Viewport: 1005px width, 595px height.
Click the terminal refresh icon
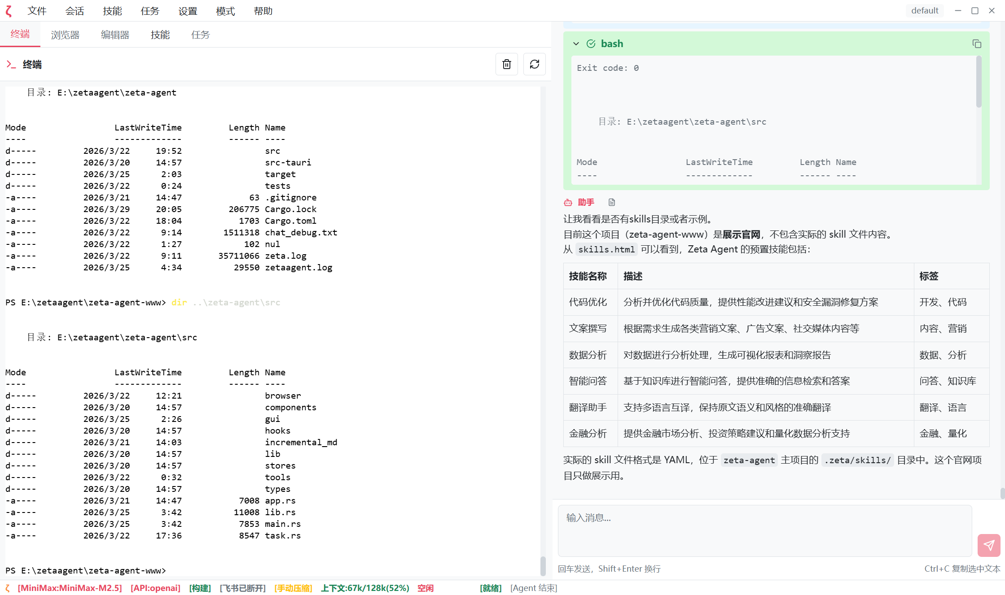pyautogui.click(x=534, y=64)
